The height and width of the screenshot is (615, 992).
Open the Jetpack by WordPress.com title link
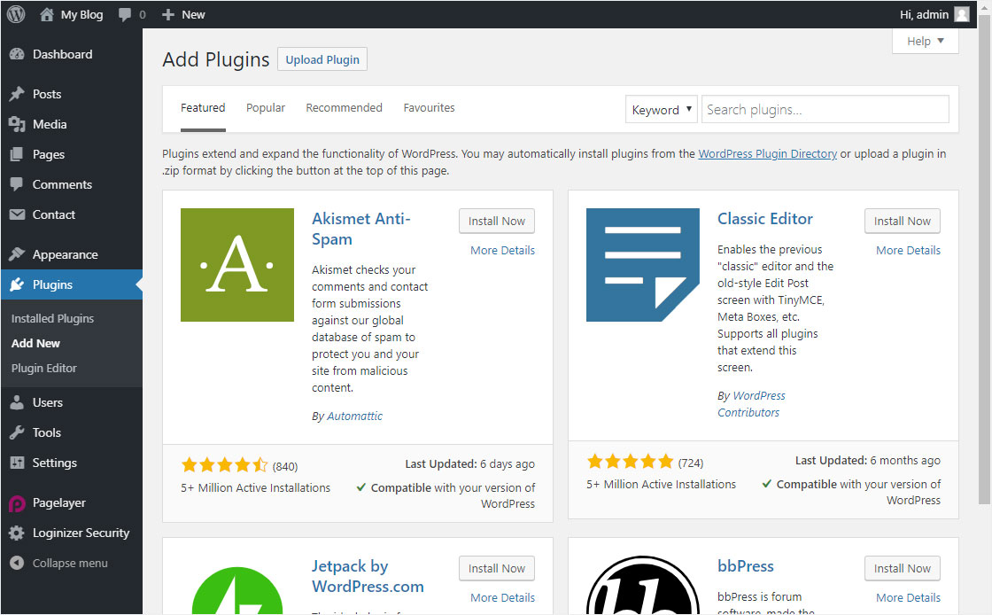368,576
